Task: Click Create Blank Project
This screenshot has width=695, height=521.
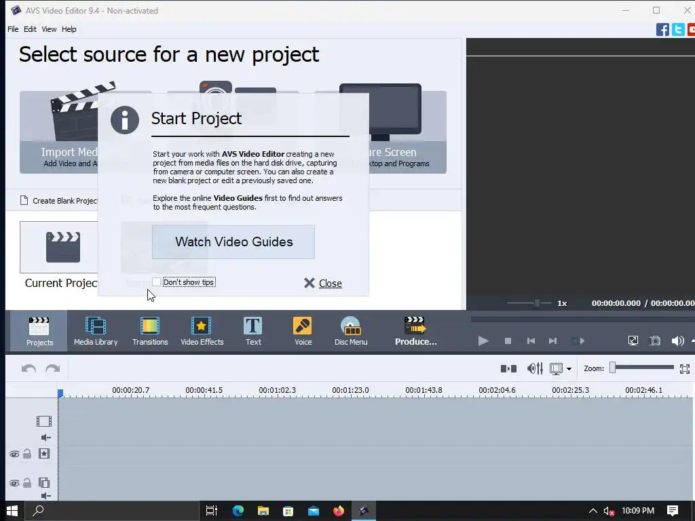Action: pos(59,201)
